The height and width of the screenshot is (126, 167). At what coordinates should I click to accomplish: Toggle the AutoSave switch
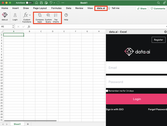pos(29,3)
